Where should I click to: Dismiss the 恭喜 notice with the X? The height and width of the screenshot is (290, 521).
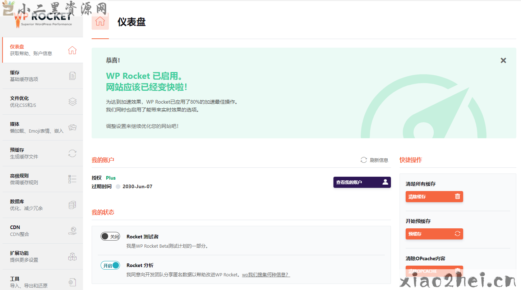pos(503,61)
